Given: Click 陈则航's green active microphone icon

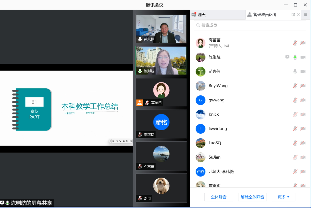Looking at the screenshot, I should [x=295, y=57].
